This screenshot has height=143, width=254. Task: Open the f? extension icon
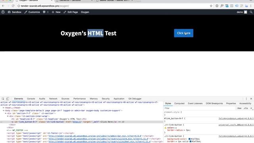point(222,6)
